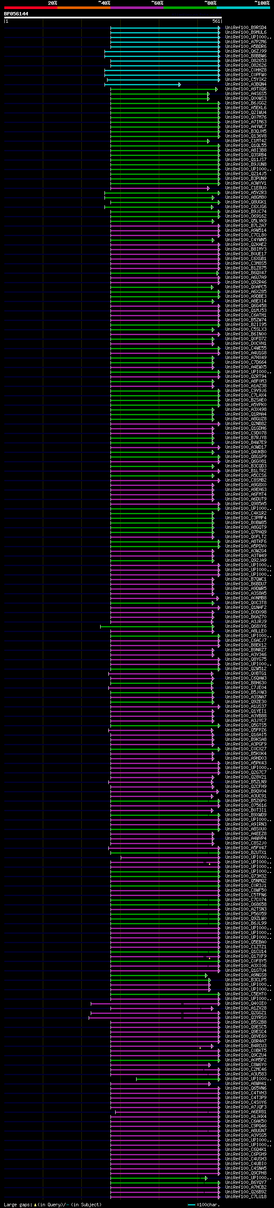Viewport: 274px width, 1208px height.
Task: Select hit label UniRef100_C1MT42
Action: [246, 141]
